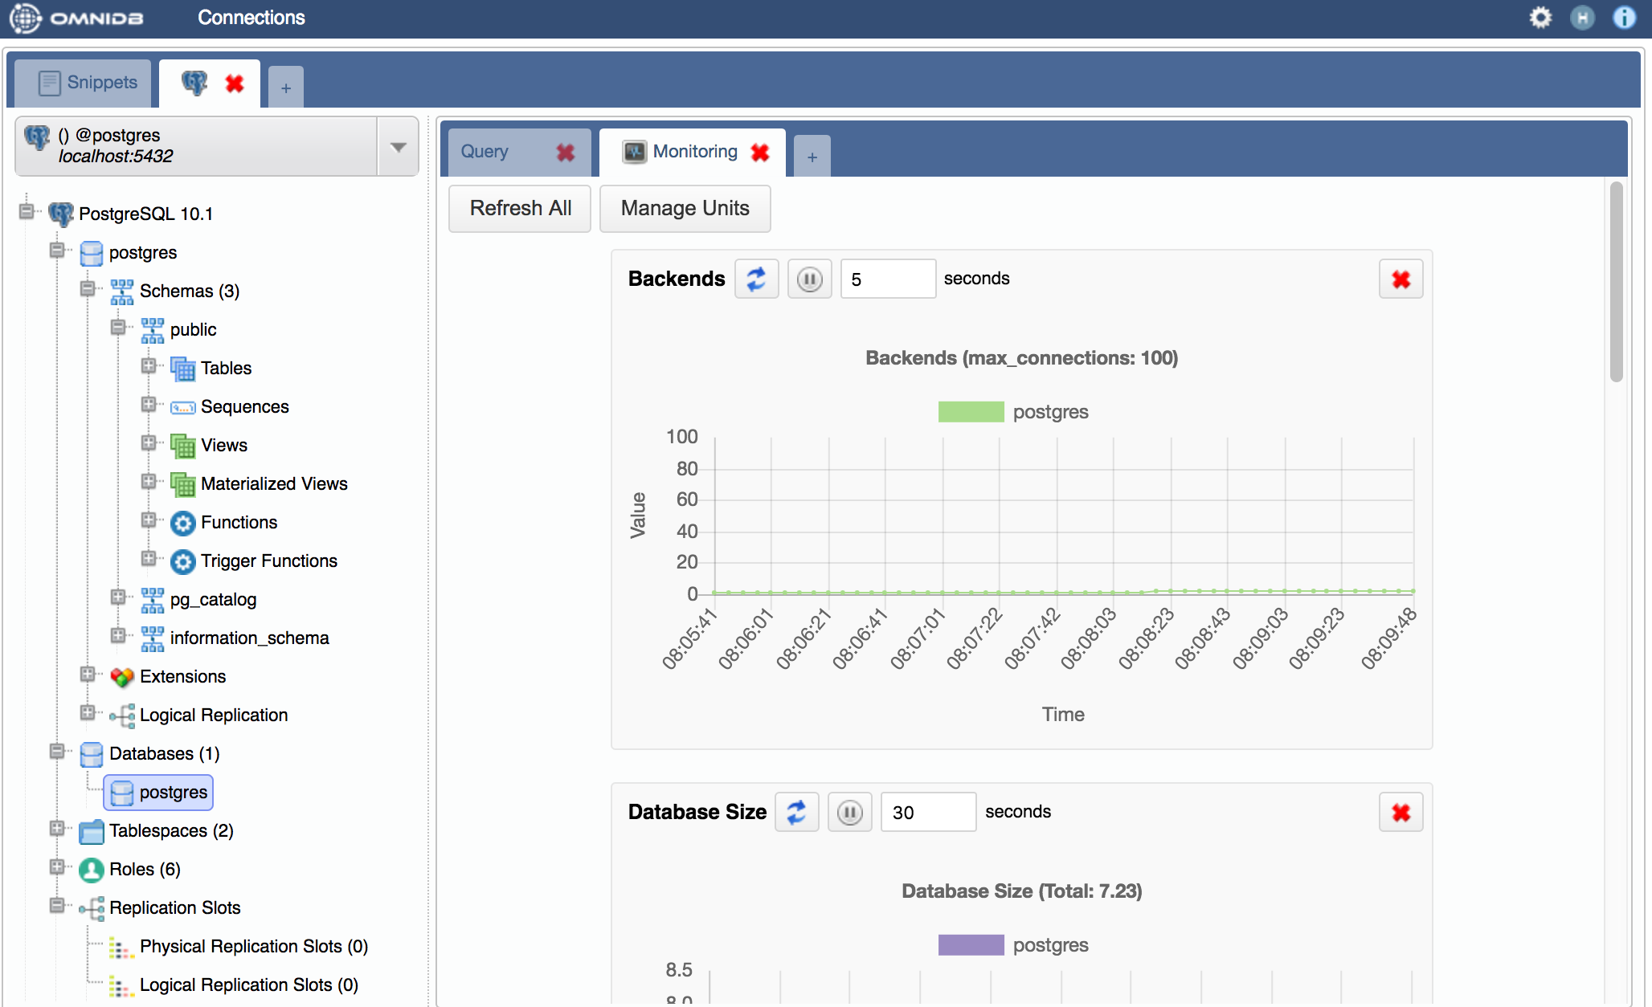
Task: Select the PostgreSQL elephant connection tab
Action: [x=194, y=83]
